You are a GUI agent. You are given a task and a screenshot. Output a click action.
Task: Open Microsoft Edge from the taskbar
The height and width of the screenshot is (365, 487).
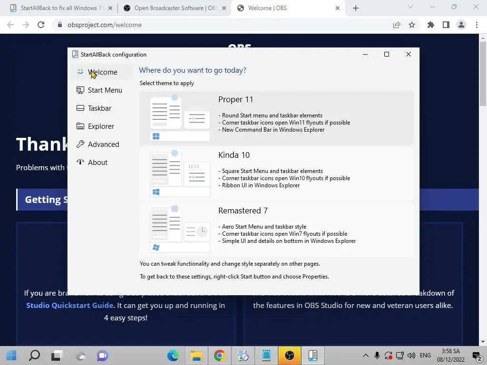(x=173, y=355)
